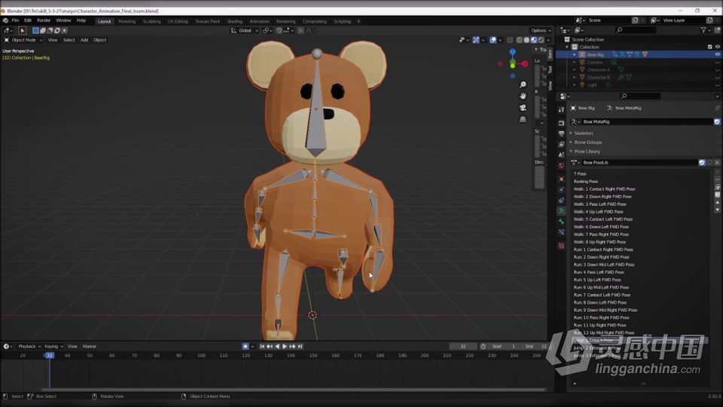The image size is (723, 407).
Task: Click the Blender logo menu icon
Action: click(x=5, y=21)
